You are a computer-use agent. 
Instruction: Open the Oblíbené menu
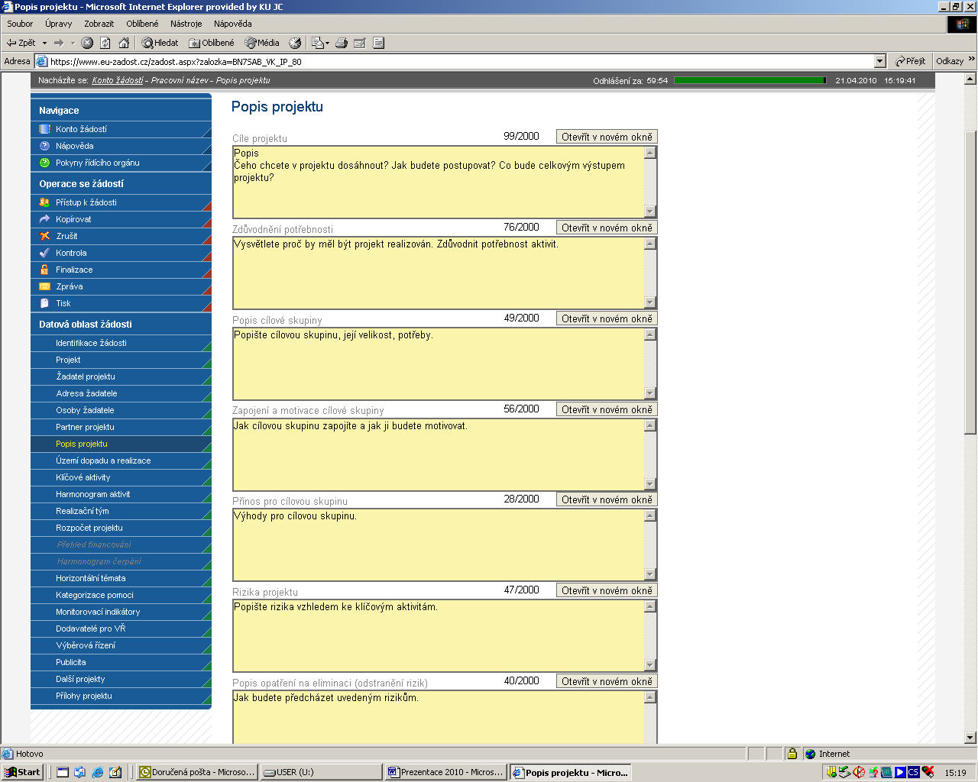[143, 24]
